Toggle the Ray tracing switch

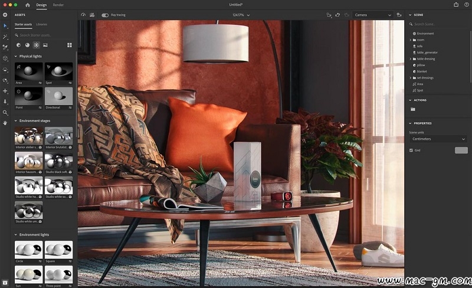[x=105, y=15]
